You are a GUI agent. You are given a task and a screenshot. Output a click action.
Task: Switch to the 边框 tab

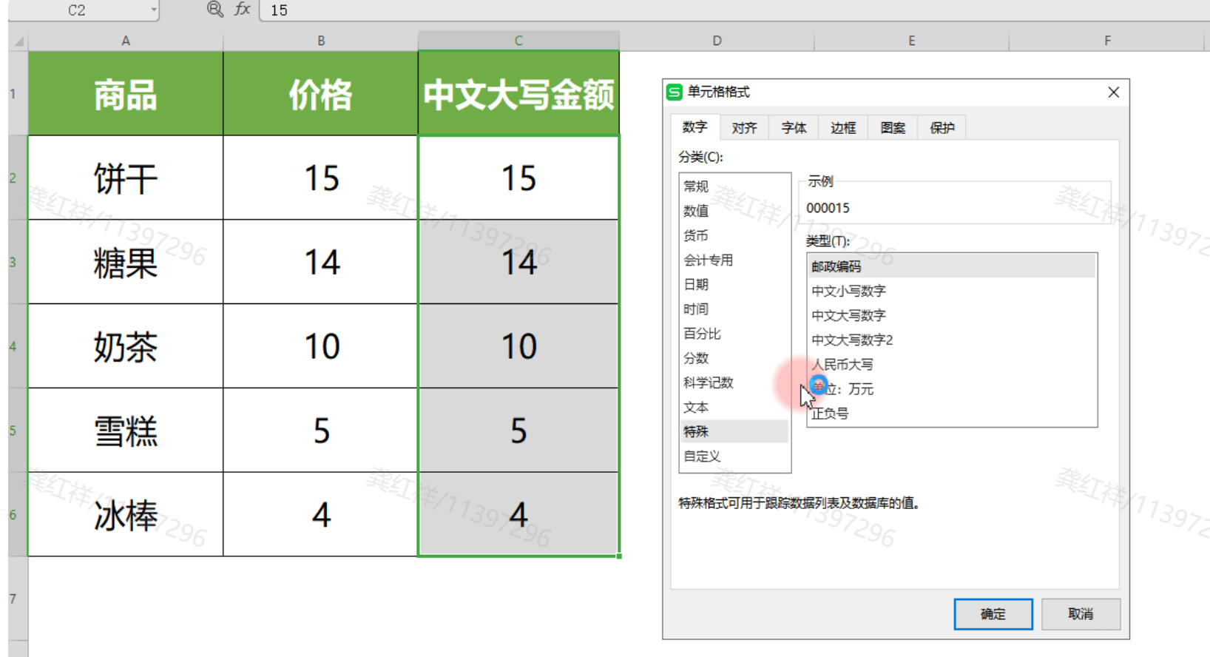pyautogui.click(x=843, y=128)
